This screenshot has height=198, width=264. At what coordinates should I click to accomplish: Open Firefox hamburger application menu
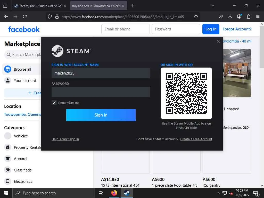(258, 16)
